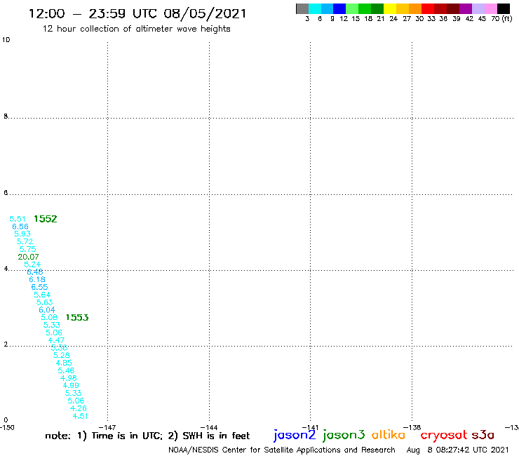Click the 5.38 wave height value
This screenshot has width=519, height=456.
tap(59, 348)
